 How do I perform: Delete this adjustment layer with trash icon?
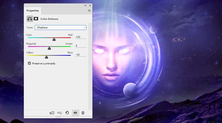(83, 113)
